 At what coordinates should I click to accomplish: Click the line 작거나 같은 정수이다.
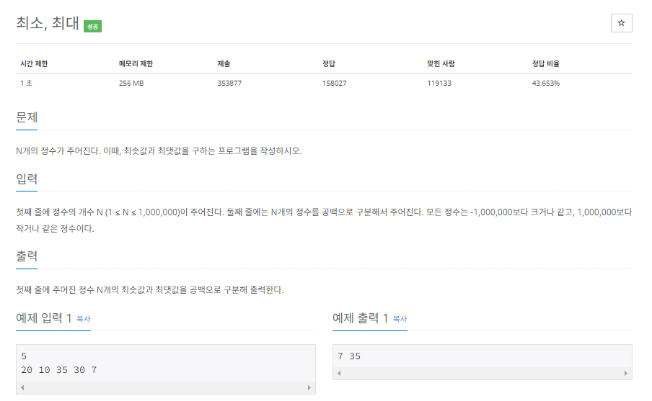[x=55, y=228]
